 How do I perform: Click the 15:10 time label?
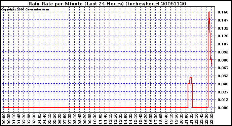[x=136, y=119]
